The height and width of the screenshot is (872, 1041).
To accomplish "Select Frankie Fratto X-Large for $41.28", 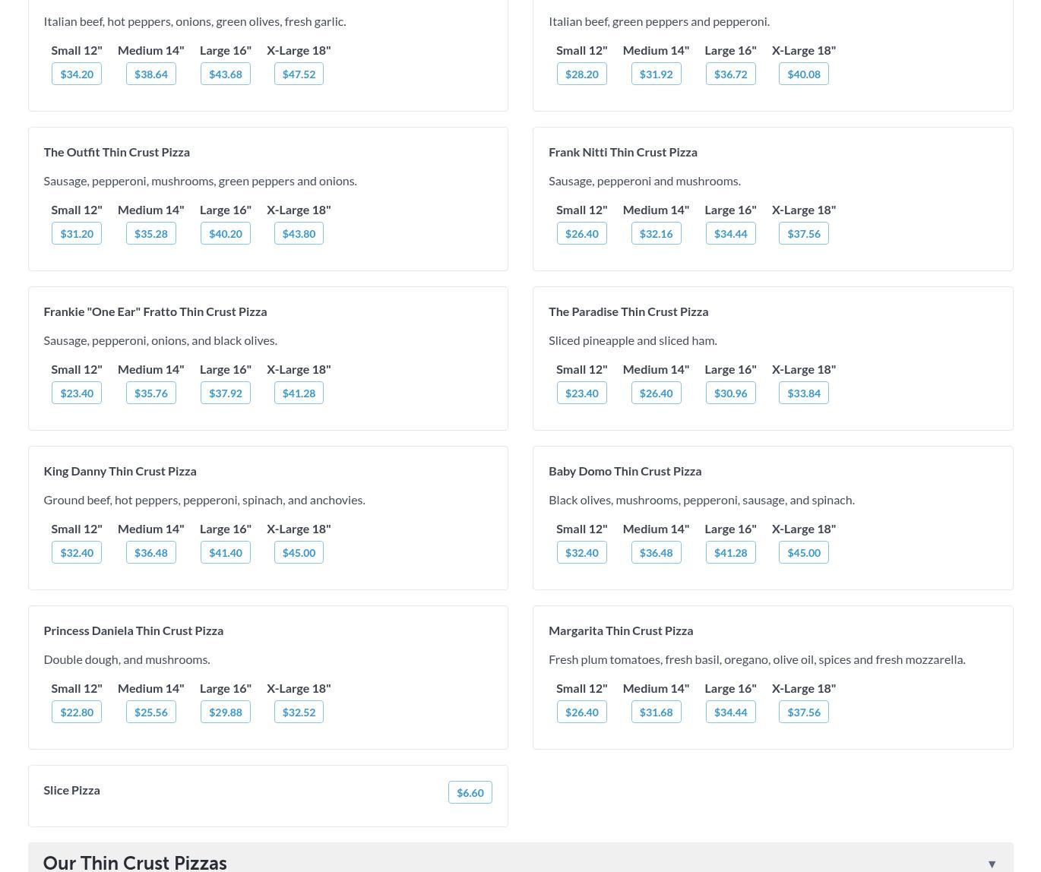I will [x=299, y=393].
